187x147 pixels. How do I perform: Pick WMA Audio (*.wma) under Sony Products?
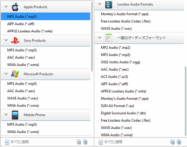pyautogui.click(x=46, y=65)
